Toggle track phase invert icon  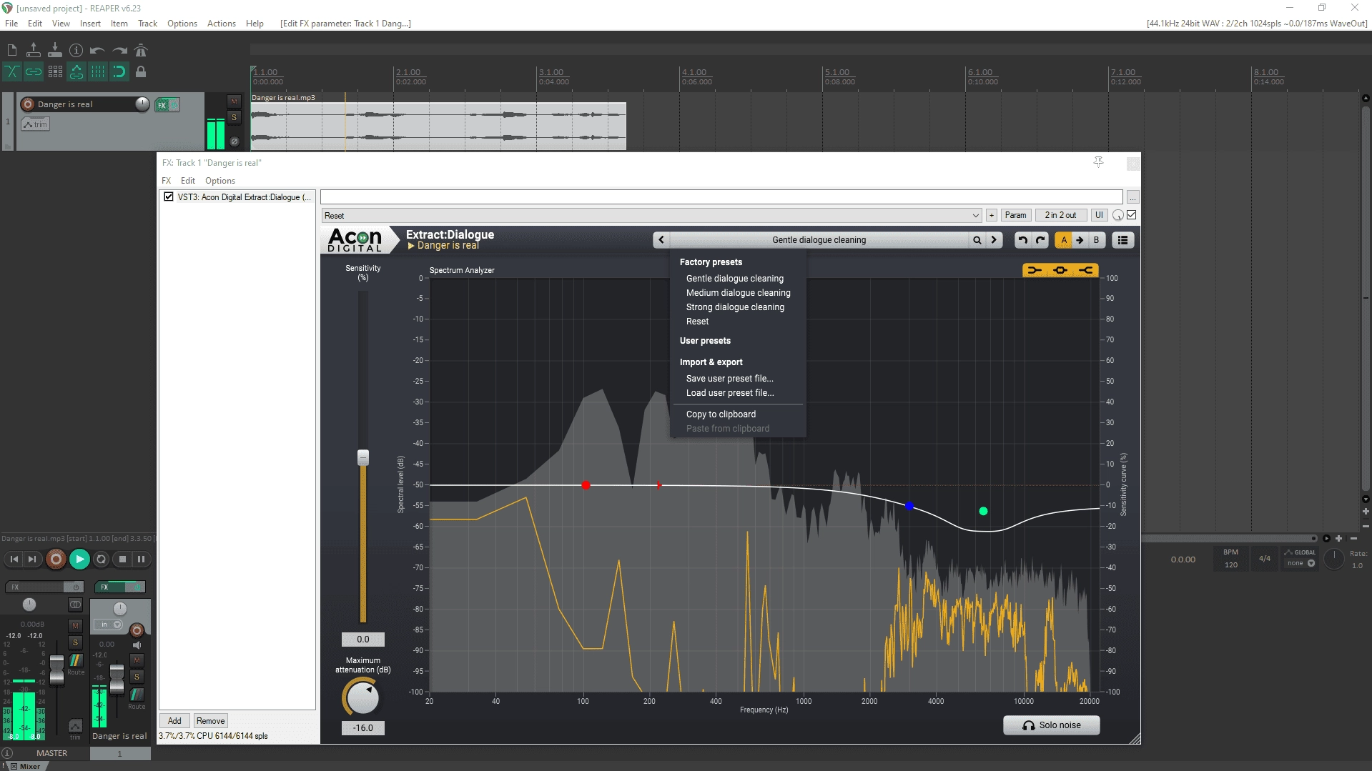click(234, 141)
